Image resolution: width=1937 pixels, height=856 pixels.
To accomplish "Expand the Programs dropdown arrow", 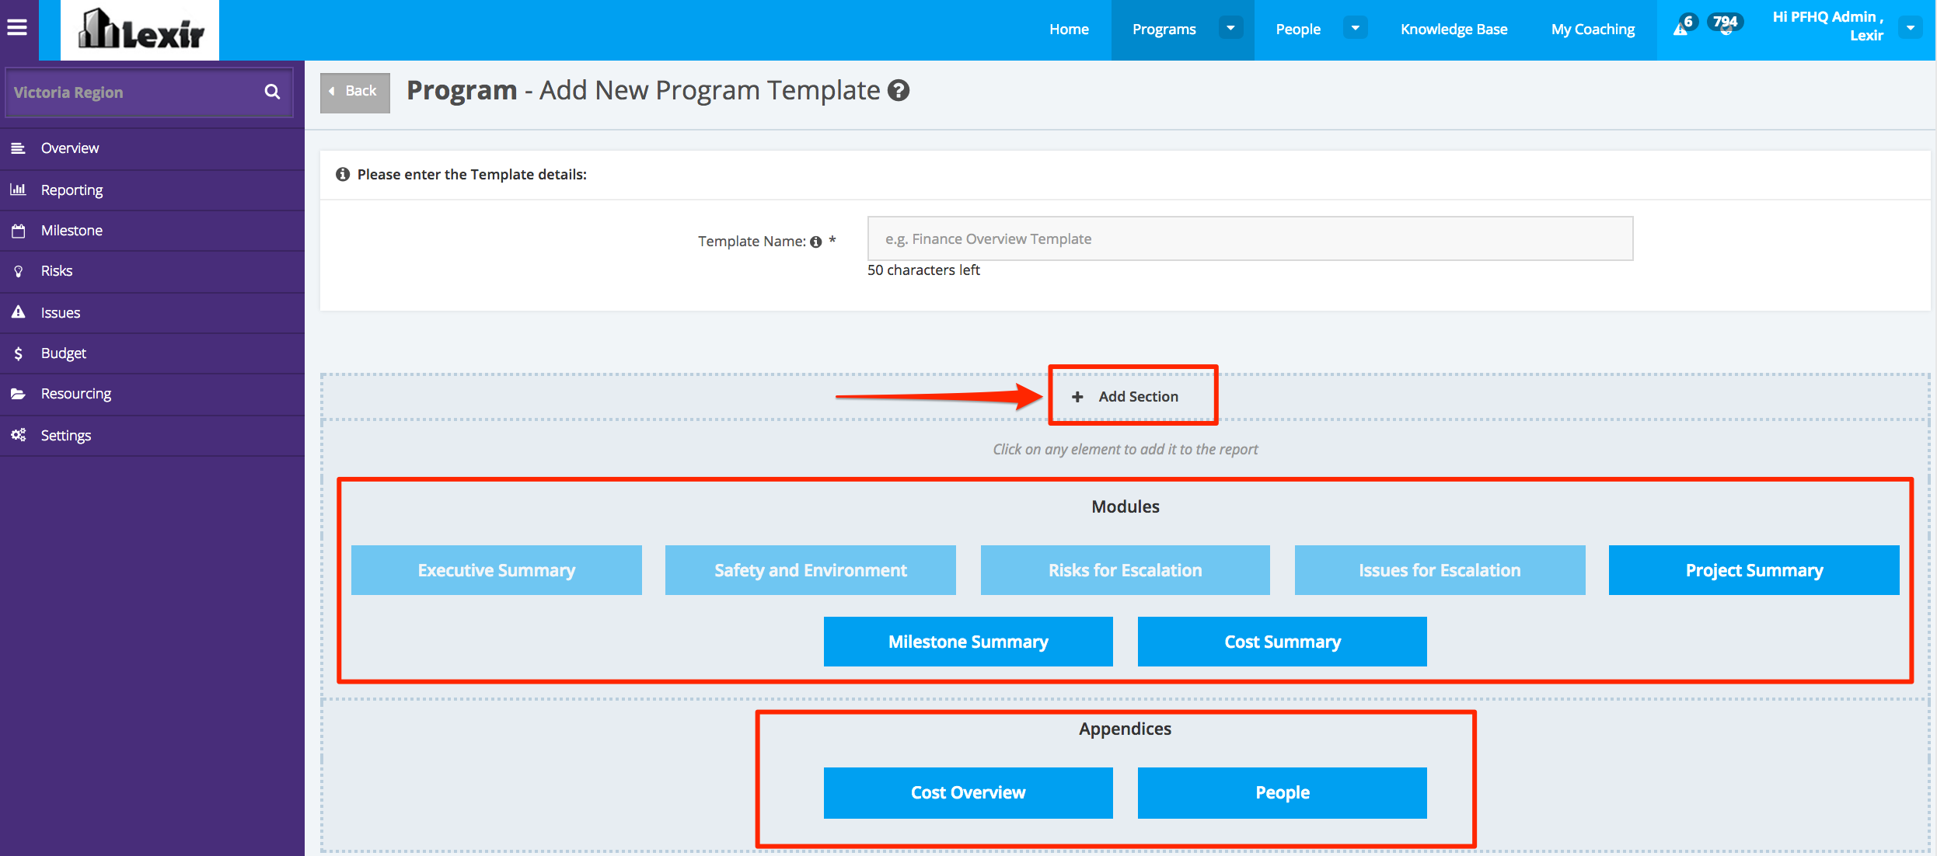I will pyautogui.click(x=1230, y=29).
